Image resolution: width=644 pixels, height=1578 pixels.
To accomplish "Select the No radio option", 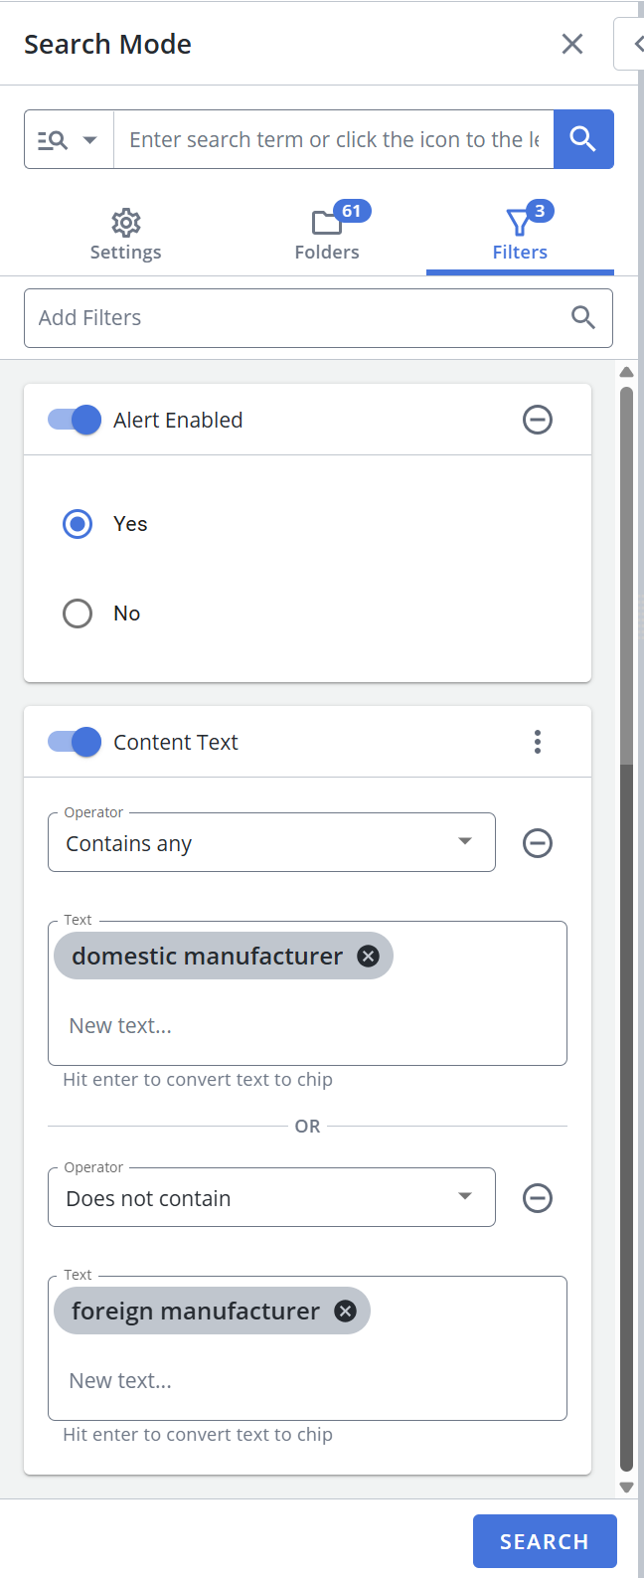I will [78, 614].
